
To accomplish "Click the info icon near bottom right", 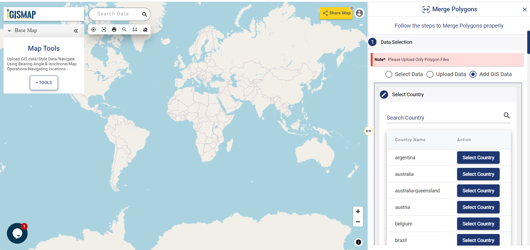I will pyautogui.click(x=358, y=242).
